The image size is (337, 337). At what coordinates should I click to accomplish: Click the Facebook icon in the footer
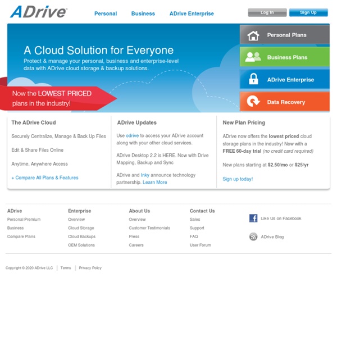[253, 218]
